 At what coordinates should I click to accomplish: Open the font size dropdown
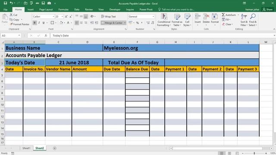coord(62,16)
